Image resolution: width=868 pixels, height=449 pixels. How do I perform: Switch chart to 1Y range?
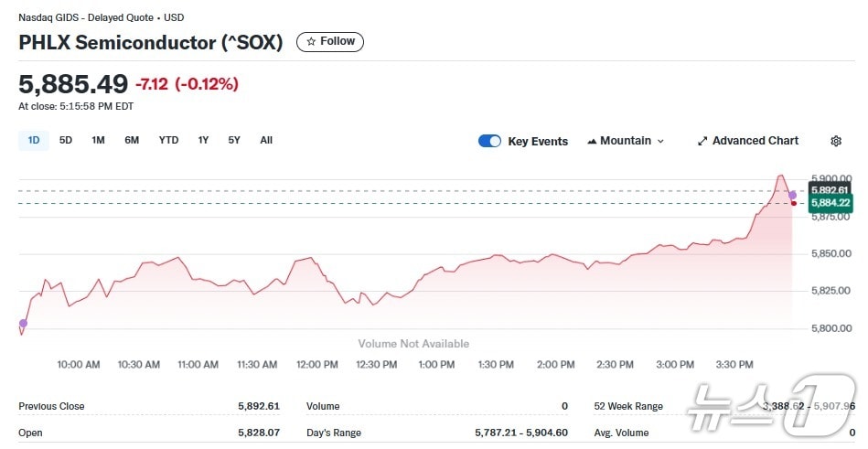pos(203,140)
